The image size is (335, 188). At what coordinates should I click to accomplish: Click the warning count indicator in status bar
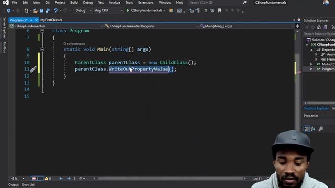pos(48,179)
